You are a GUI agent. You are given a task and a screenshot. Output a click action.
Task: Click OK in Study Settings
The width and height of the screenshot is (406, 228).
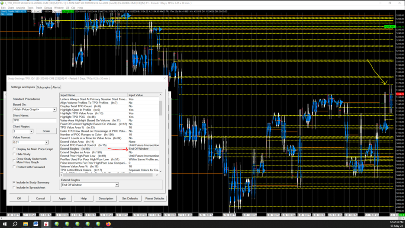click(19, 199)
